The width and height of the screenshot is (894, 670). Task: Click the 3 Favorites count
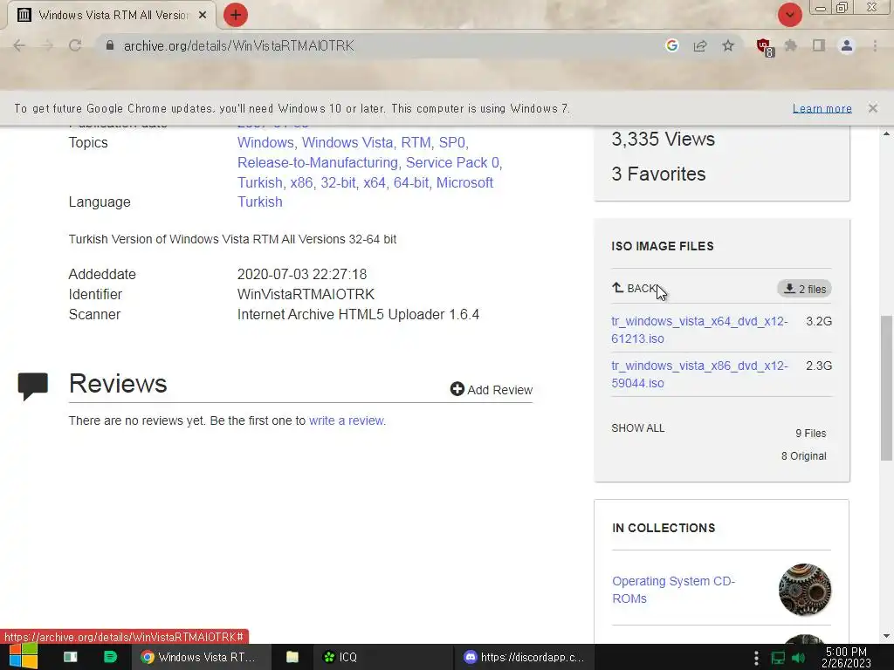pos(658,174)
